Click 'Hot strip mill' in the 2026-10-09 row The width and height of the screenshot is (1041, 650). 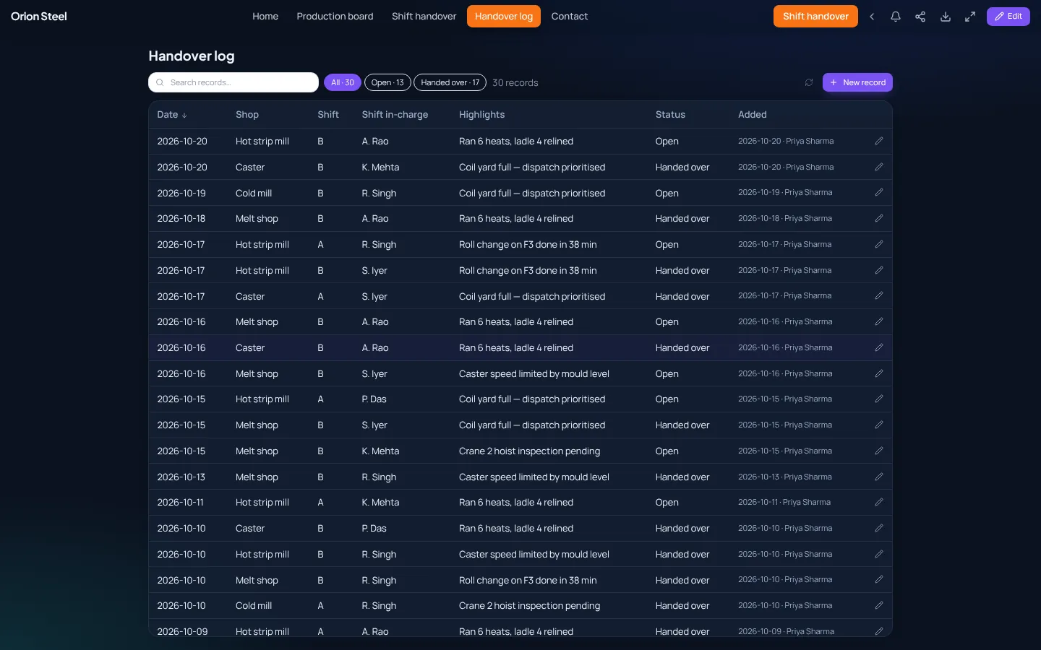click(x=262, y=631)
